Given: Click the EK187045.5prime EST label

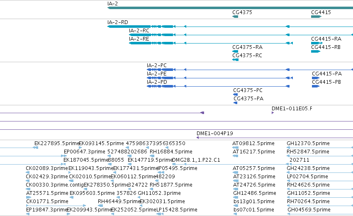Looking at the screenshot, I should (86, 160).
